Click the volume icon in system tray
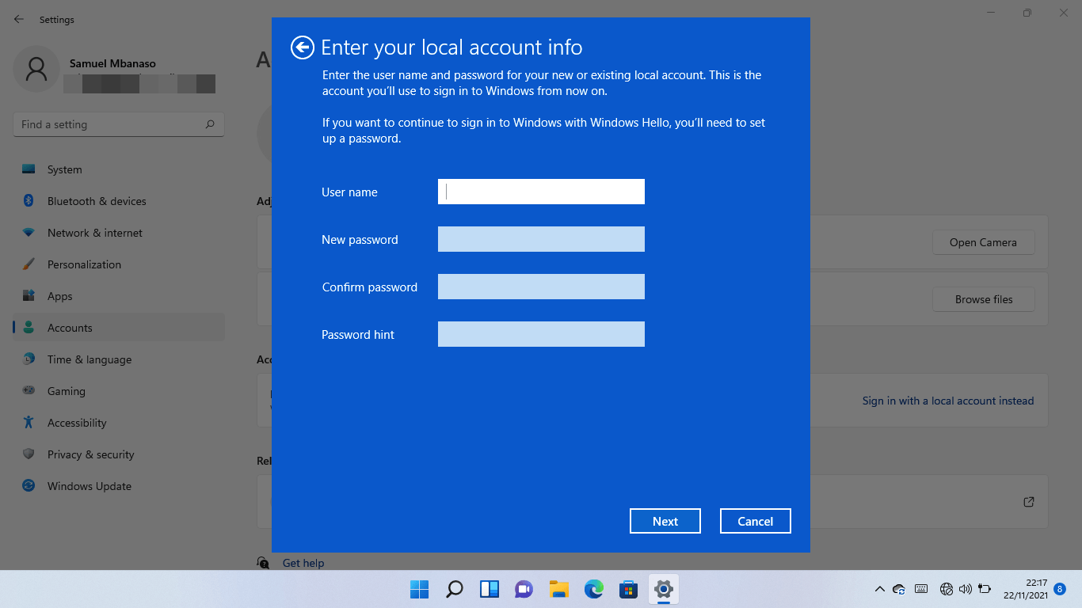 (965, 589)
